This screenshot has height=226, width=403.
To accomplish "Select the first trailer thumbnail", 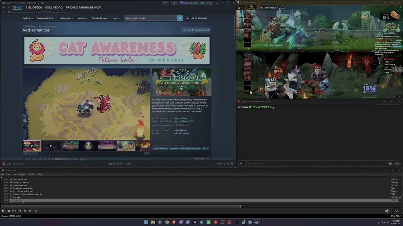I will 31,146.
